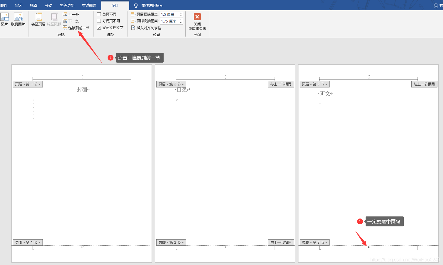Decrease header top distance spinner

(181, 16)
